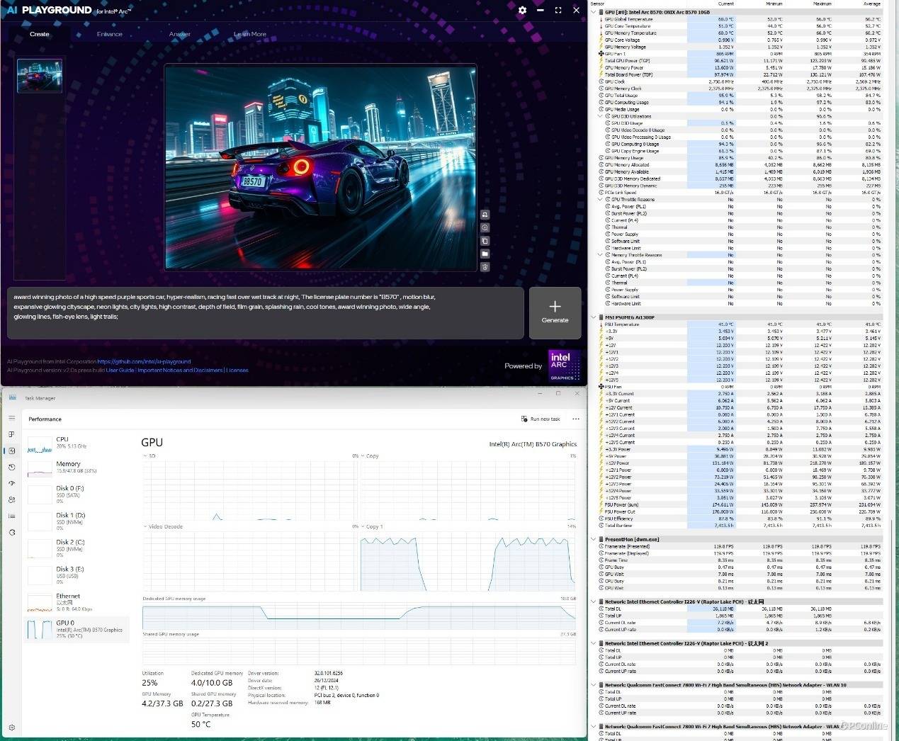Image resolution: width=899 pixels, height=741 pixels.
Task: Click the folder icon beside generated image
Action: [x=485, y=254]
